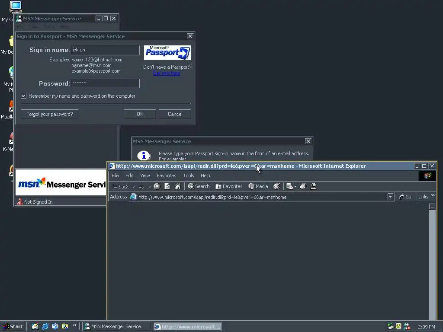Open the Search pane in Internet Explorer
Image resolution: width=443 pixels, height=332 pixels.
click(x=199, y=186)
